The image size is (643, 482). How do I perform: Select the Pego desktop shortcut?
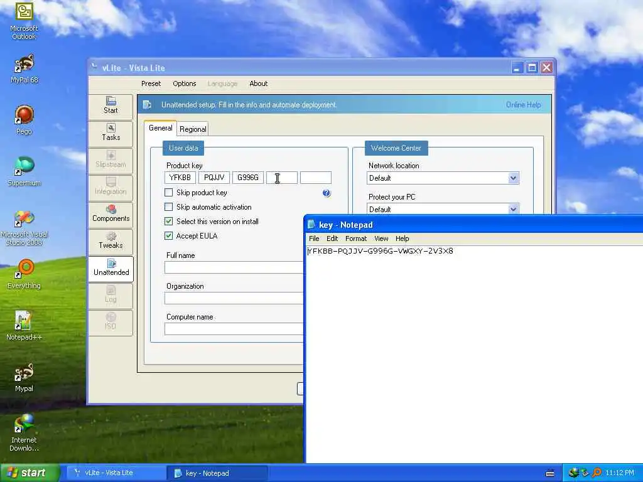tap(24, 120)
